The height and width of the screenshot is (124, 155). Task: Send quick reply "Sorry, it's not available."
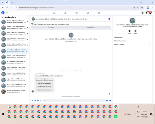(44, 90)
